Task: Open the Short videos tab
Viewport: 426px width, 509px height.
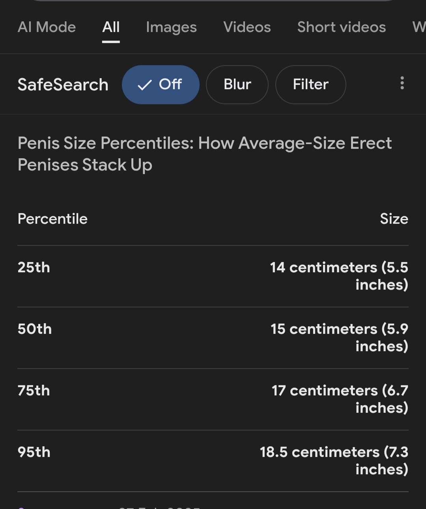Action: tap(341, 27)
